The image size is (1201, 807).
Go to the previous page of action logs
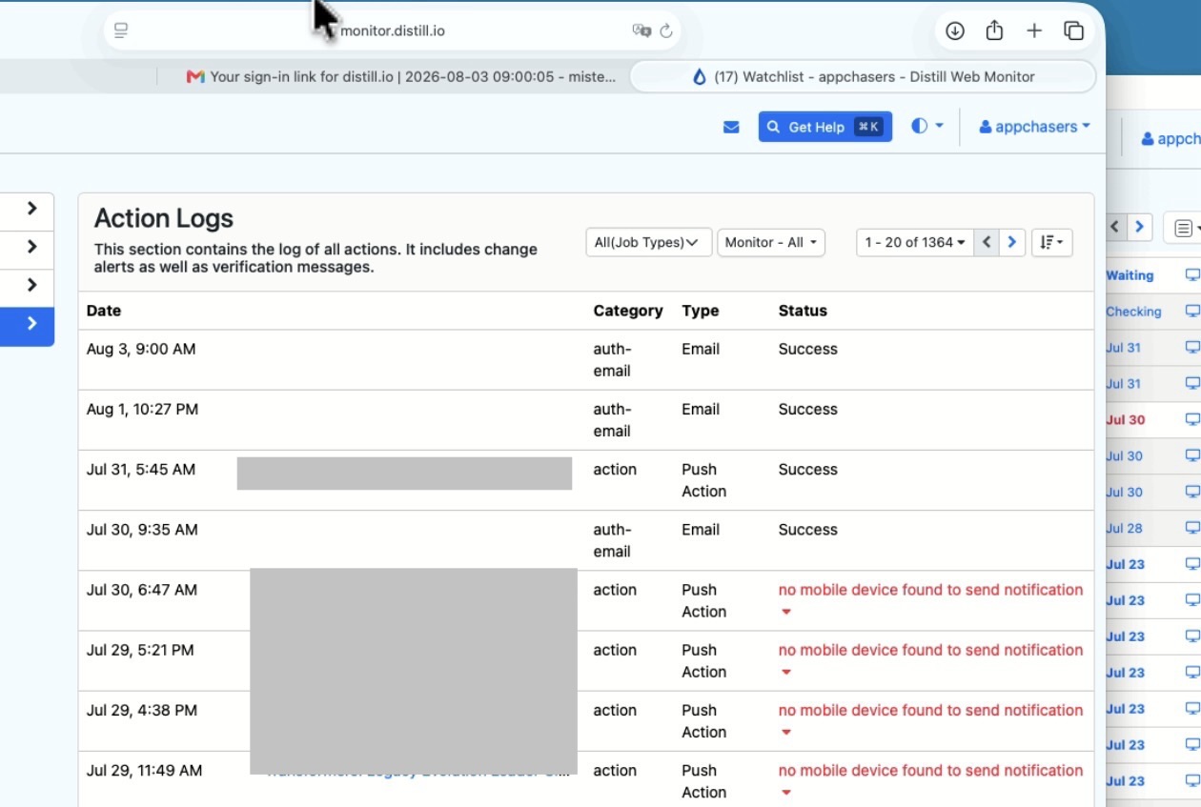point(987,242)
